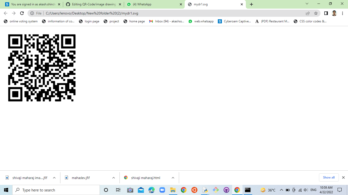This screenshot has width=348, height=195.
Task: Open File Explorer from taskbar
Action: pyautogui.click(x=173, y=190)
